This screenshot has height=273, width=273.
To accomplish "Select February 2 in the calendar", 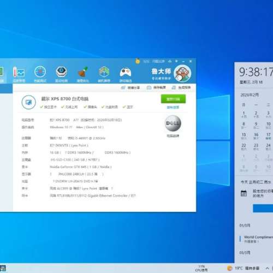I will [x=256, y=115].
